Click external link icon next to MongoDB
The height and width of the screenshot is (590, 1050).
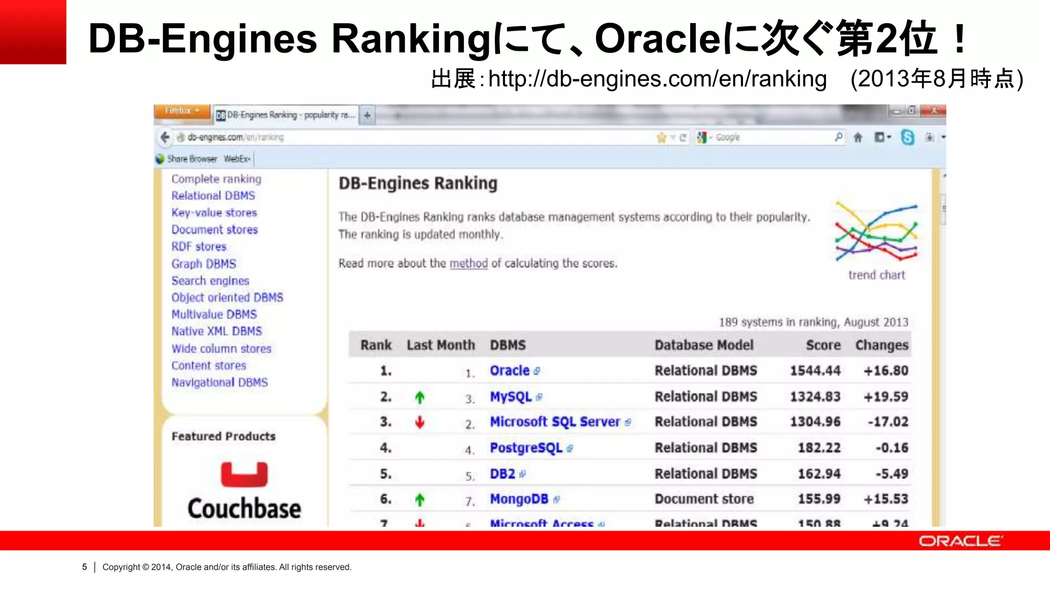(556, 499)
